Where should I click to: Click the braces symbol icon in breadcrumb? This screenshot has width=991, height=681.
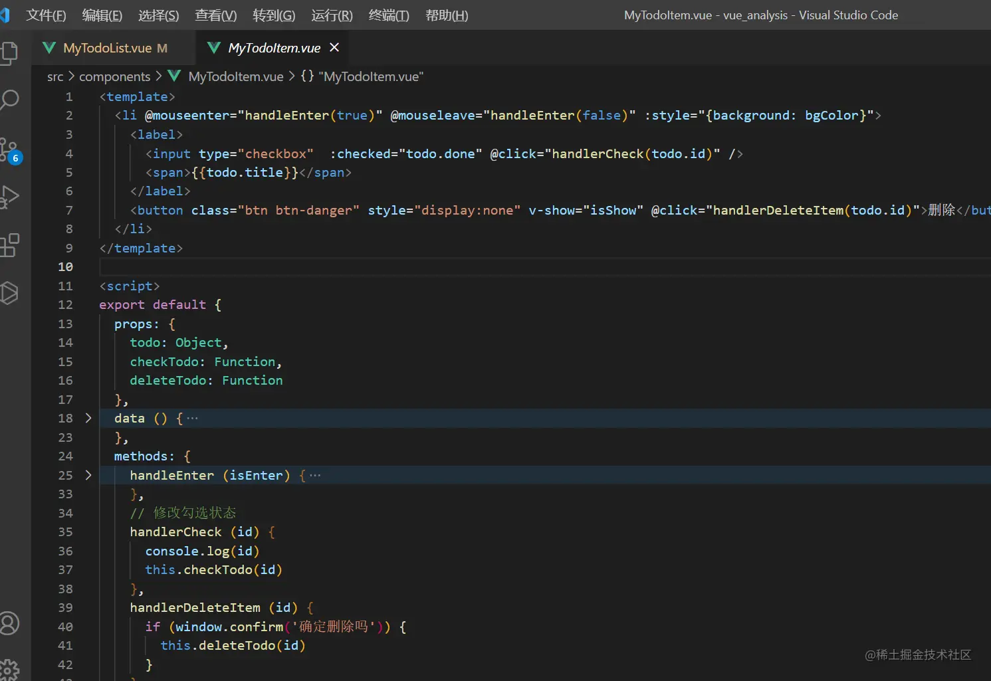[307, 76]
